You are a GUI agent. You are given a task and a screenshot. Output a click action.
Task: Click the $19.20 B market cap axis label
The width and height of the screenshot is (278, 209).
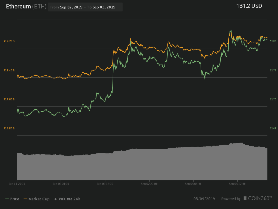9,41
